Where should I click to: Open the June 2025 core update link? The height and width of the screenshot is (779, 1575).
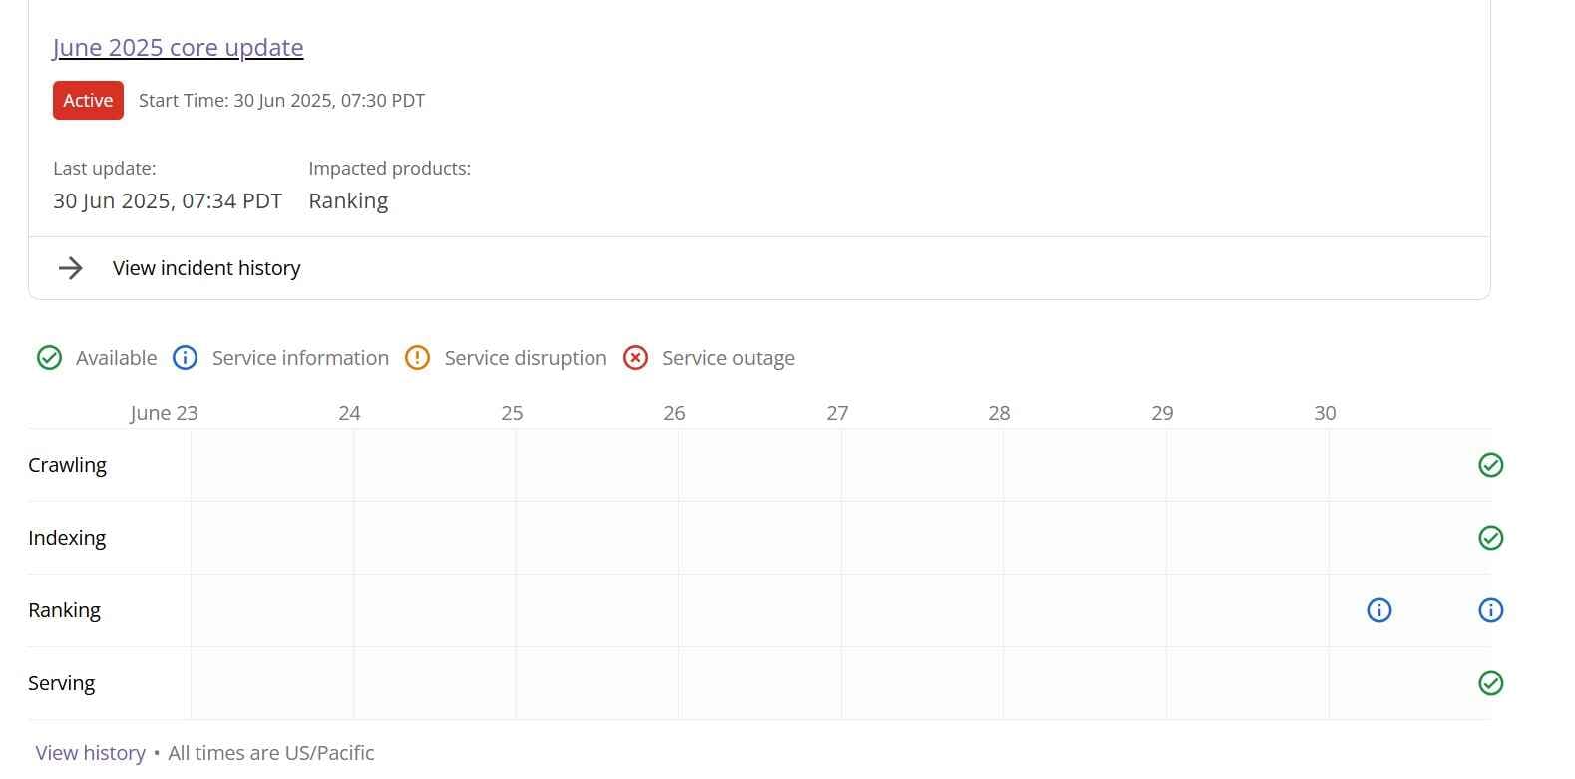[178, 47]
